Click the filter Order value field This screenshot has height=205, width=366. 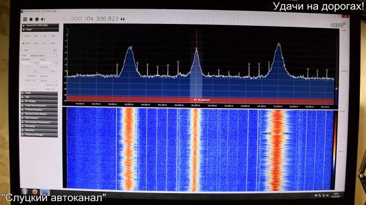click(49, 63)
